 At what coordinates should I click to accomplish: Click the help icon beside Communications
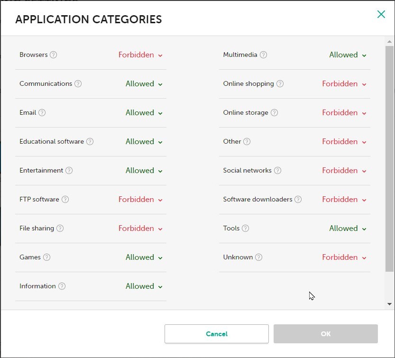click(x=78, y=84)
